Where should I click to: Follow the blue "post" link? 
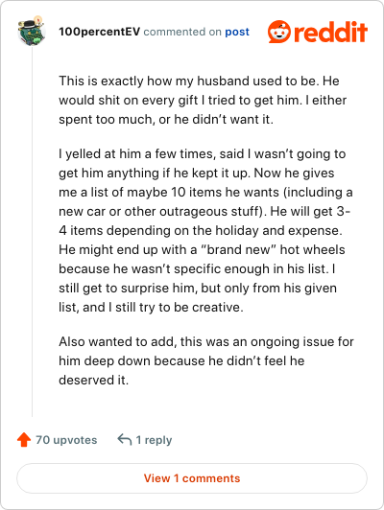pyautogui.click(x=237, y=32)
